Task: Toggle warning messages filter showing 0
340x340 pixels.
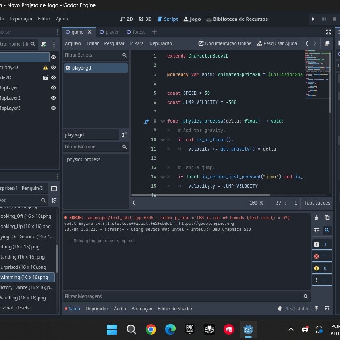Action: point(322,268)
